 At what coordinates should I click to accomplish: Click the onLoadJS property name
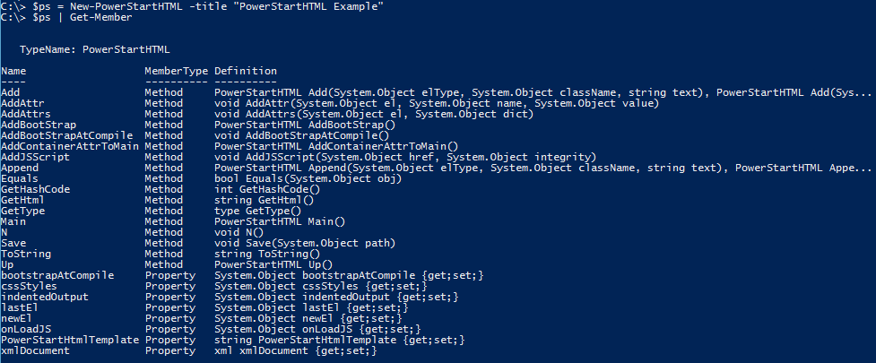pyautogui.click(x=24, y=328)
